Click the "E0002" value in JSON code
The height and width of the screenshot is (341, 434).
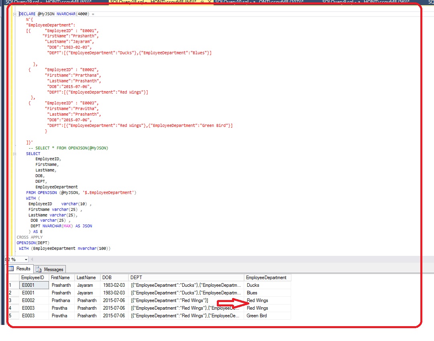[88, 70]
